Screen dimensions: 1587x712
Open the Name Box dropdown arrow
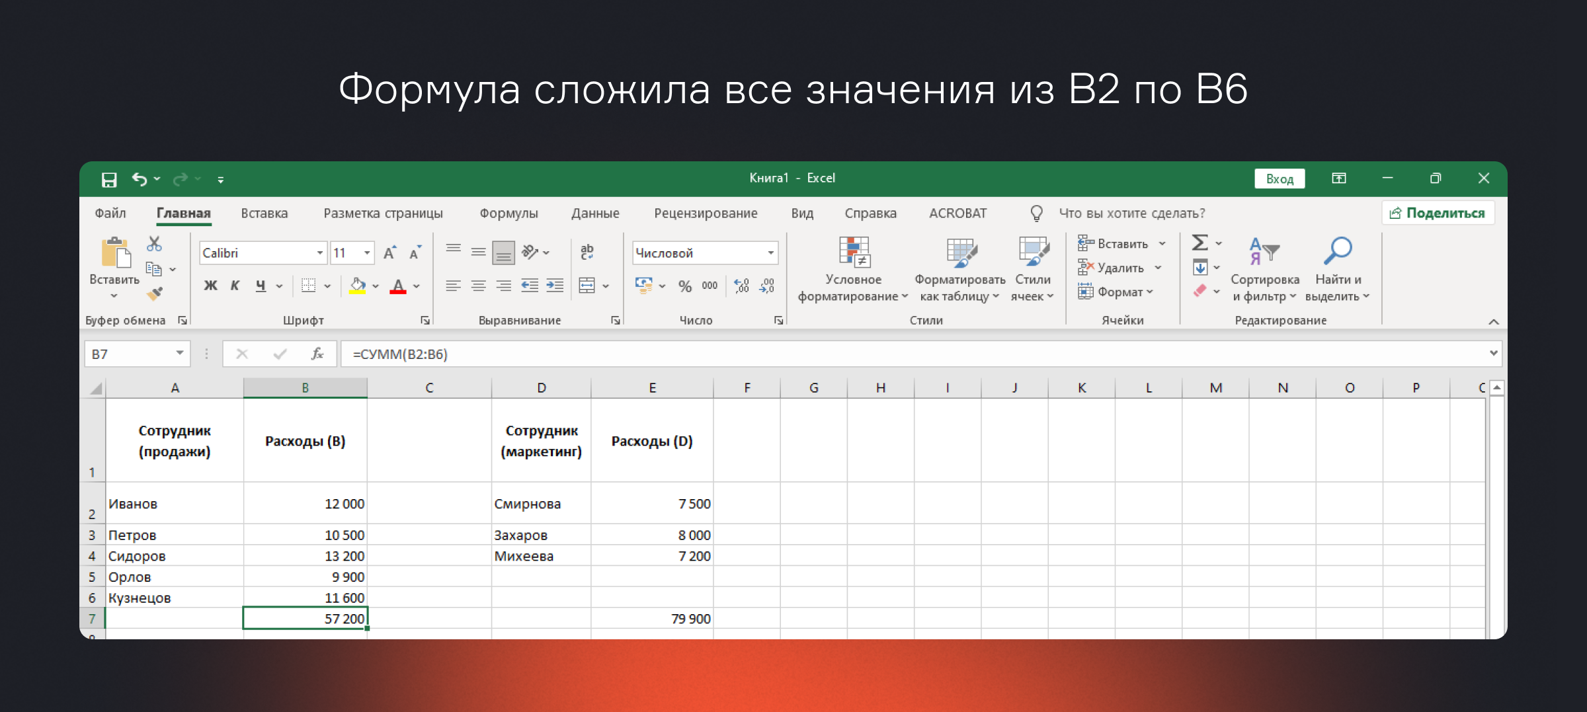point(179,354)
